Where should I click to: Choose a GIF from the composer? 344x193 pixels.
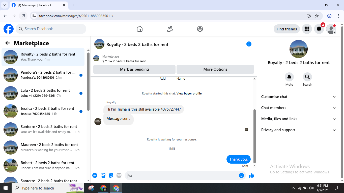(x=119, y=175)
